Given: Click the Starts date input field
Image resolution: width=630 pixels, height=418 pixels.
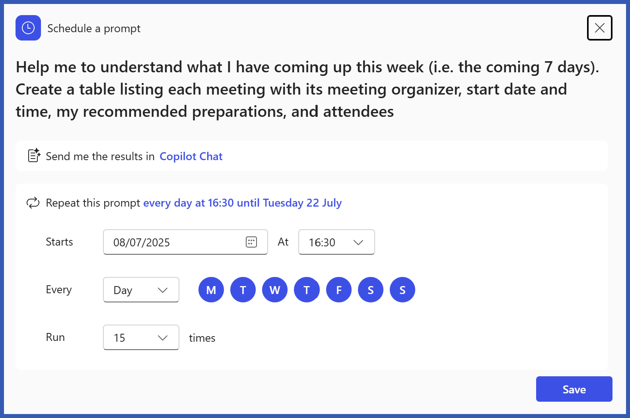Looking at the screenshot, I should coord(185,242).
